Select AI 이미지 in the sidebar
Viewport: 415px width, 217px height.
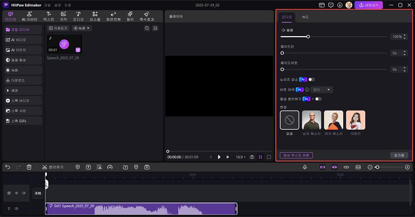coord(23,50)
